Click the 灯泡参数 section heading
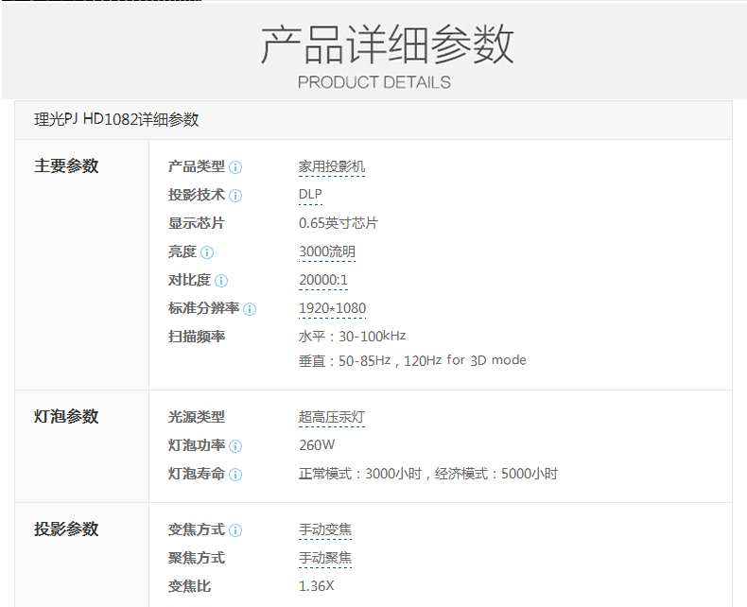 point(66,417)
